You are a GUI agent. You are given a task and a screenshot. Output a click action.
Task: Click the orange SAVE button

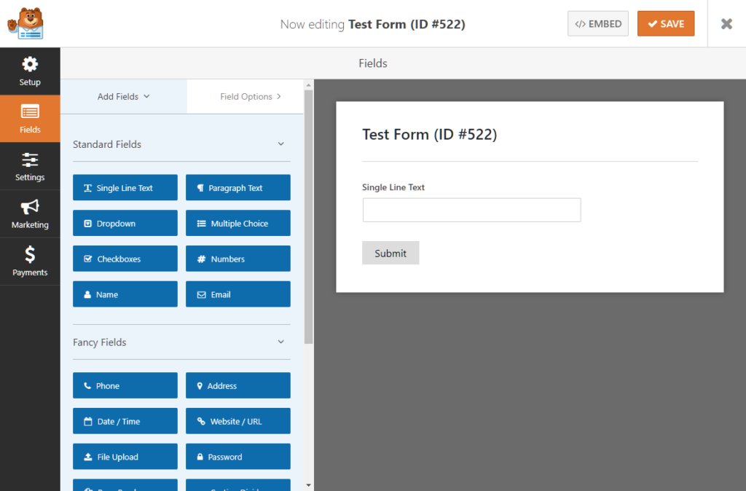click(665, 23)
